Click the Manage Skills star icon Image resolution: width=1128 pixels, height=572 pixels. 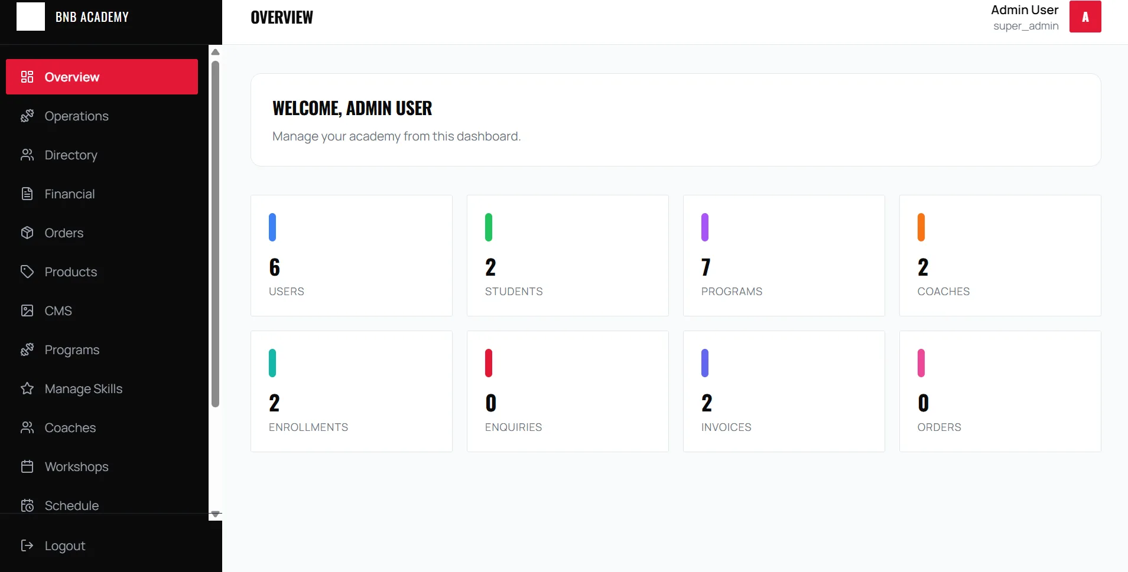(27, 388)
